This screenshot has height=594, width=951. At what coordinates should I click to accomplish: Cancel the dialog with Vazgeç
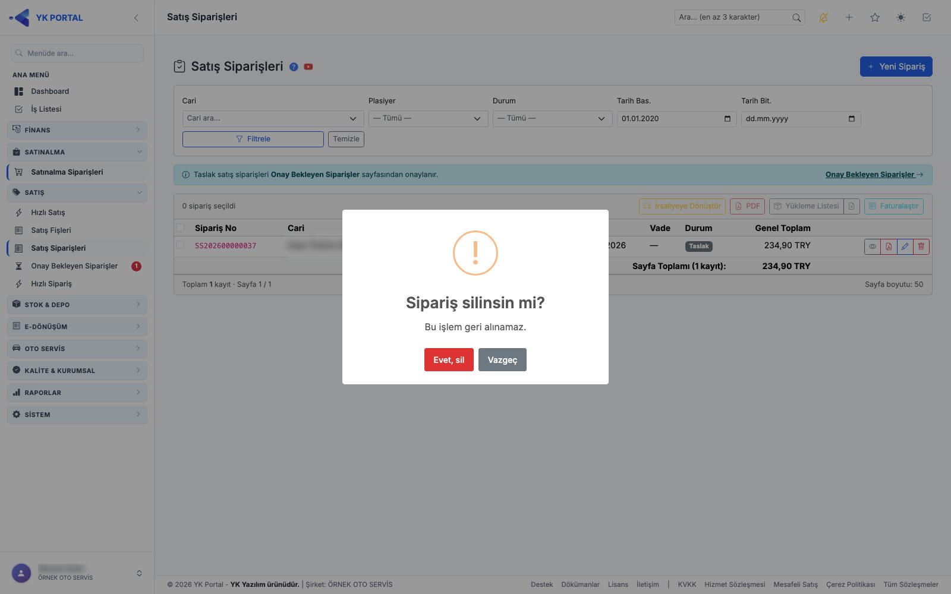502,360
